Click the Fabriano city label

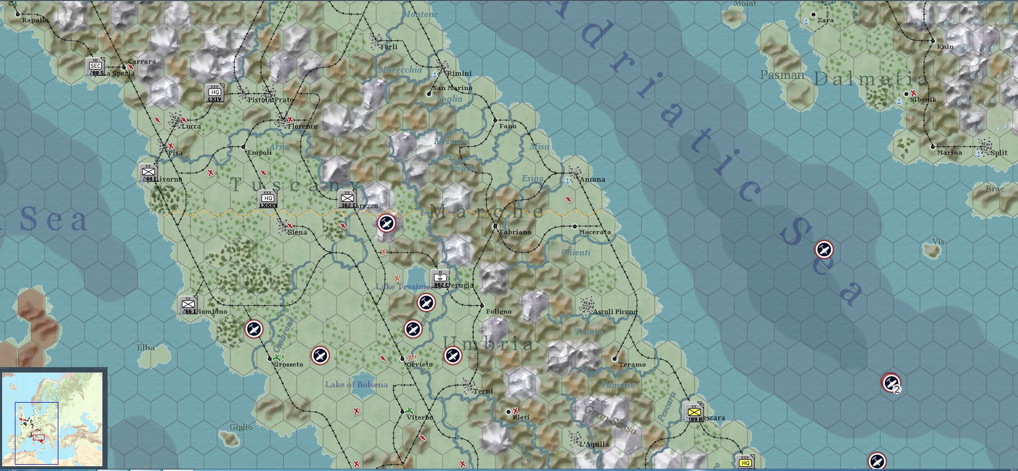[515, 232]
